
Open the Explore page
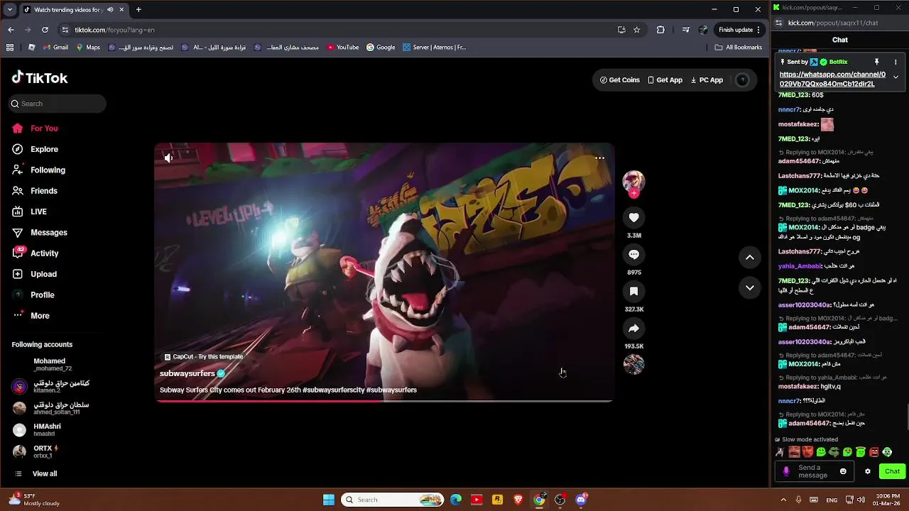(x=44, y=149)
